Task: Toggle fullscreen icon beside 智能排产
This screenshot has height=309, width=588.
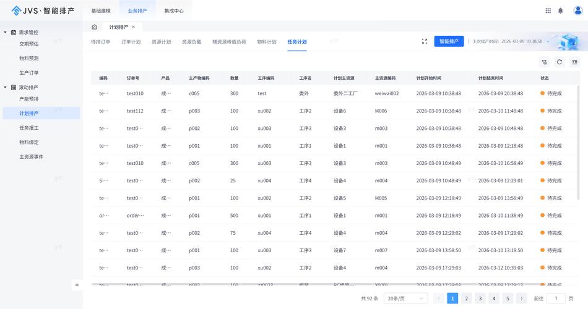Action: (x=425, y=41)
